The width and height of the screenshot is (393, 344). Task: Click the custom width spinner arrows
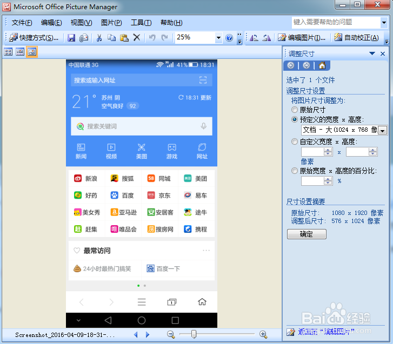[x=328, y=152]
